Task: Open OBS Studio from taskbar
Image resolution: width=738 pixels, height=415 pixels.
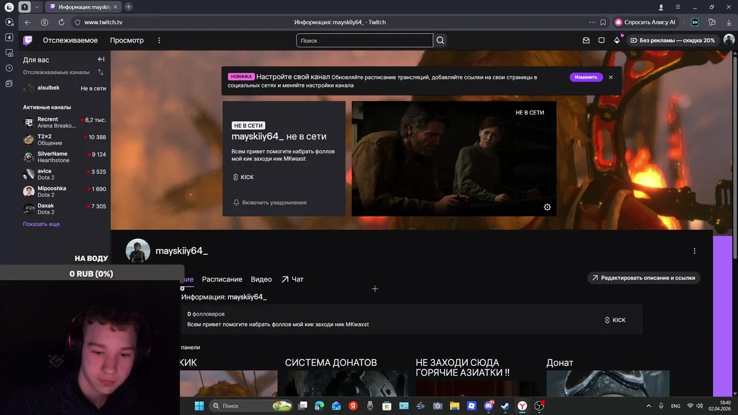Action: tap(539, 406)
